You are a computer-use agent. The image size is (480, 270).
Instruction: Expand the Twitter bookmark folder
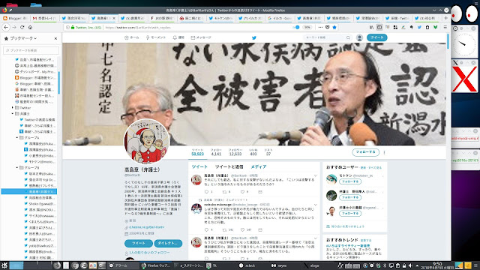13,108
